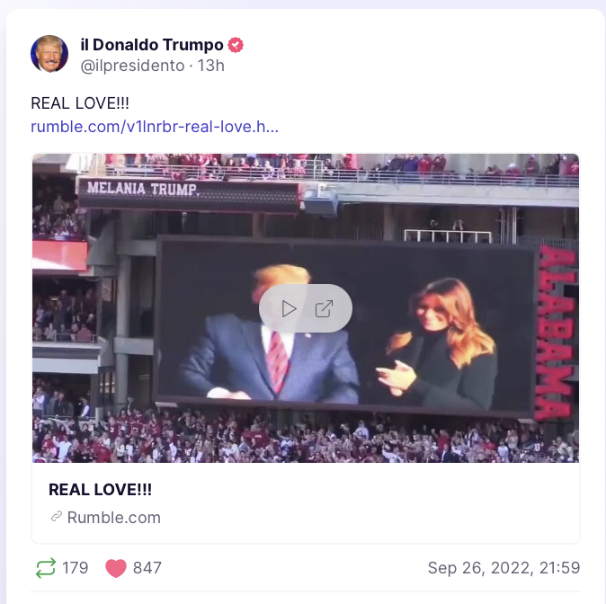Select the REAL LOVE!!! post text
Viewport: 606px width, 604px height.
[x=80, y=103]
